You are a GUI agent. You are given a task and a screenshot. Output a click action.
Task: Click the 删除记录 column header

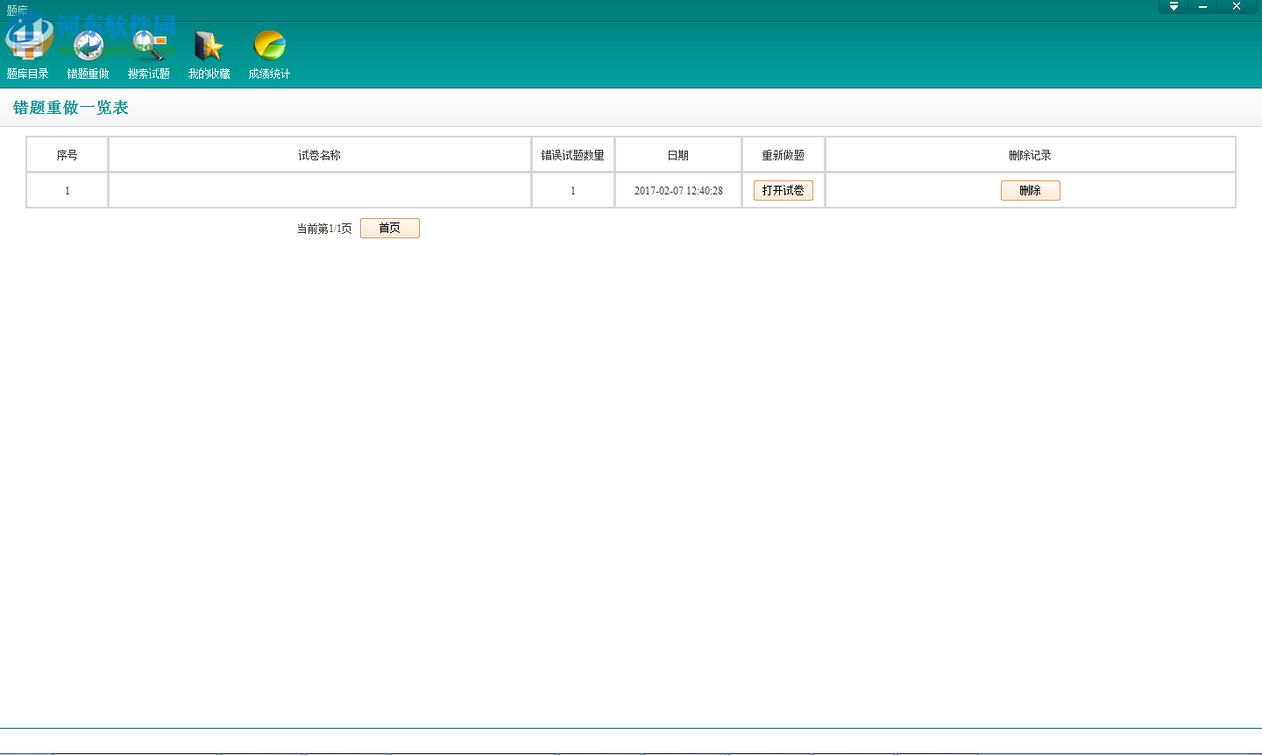[x=1031, y=155]
